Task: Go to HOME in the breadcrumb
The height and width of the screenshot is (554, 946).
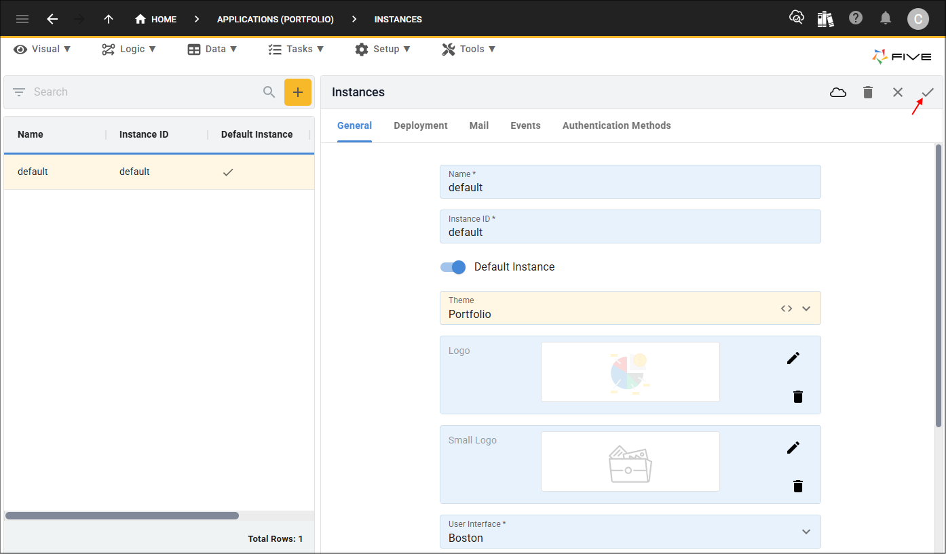Action: tap(155, 19)
